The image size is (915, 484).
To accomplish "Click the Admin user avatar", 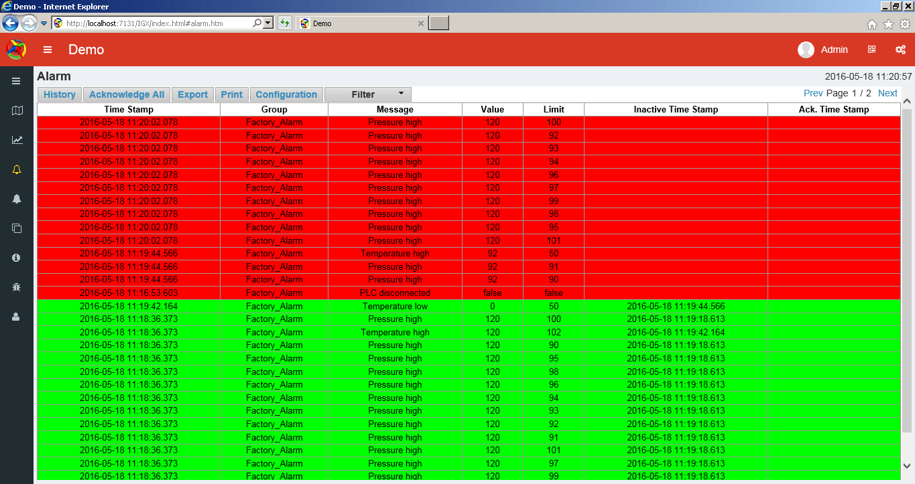I will tap(806, 50).
